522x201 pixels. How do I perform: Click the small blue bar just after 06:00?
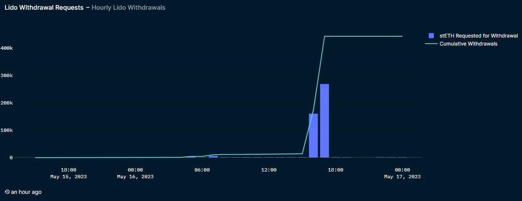click(x=214, y=156)
